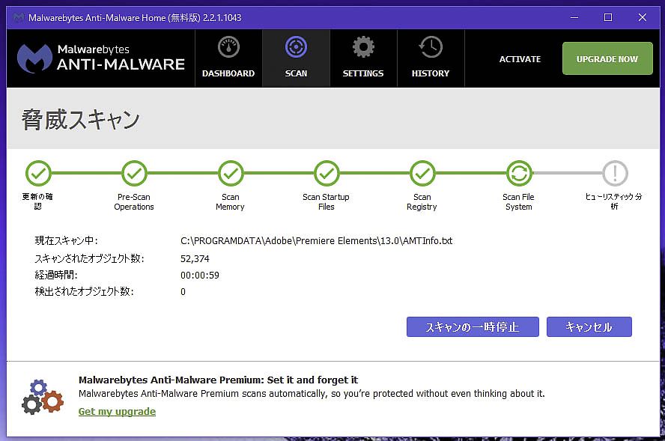
Task: Click the 現在スキャン中 label
Action: 66,241
